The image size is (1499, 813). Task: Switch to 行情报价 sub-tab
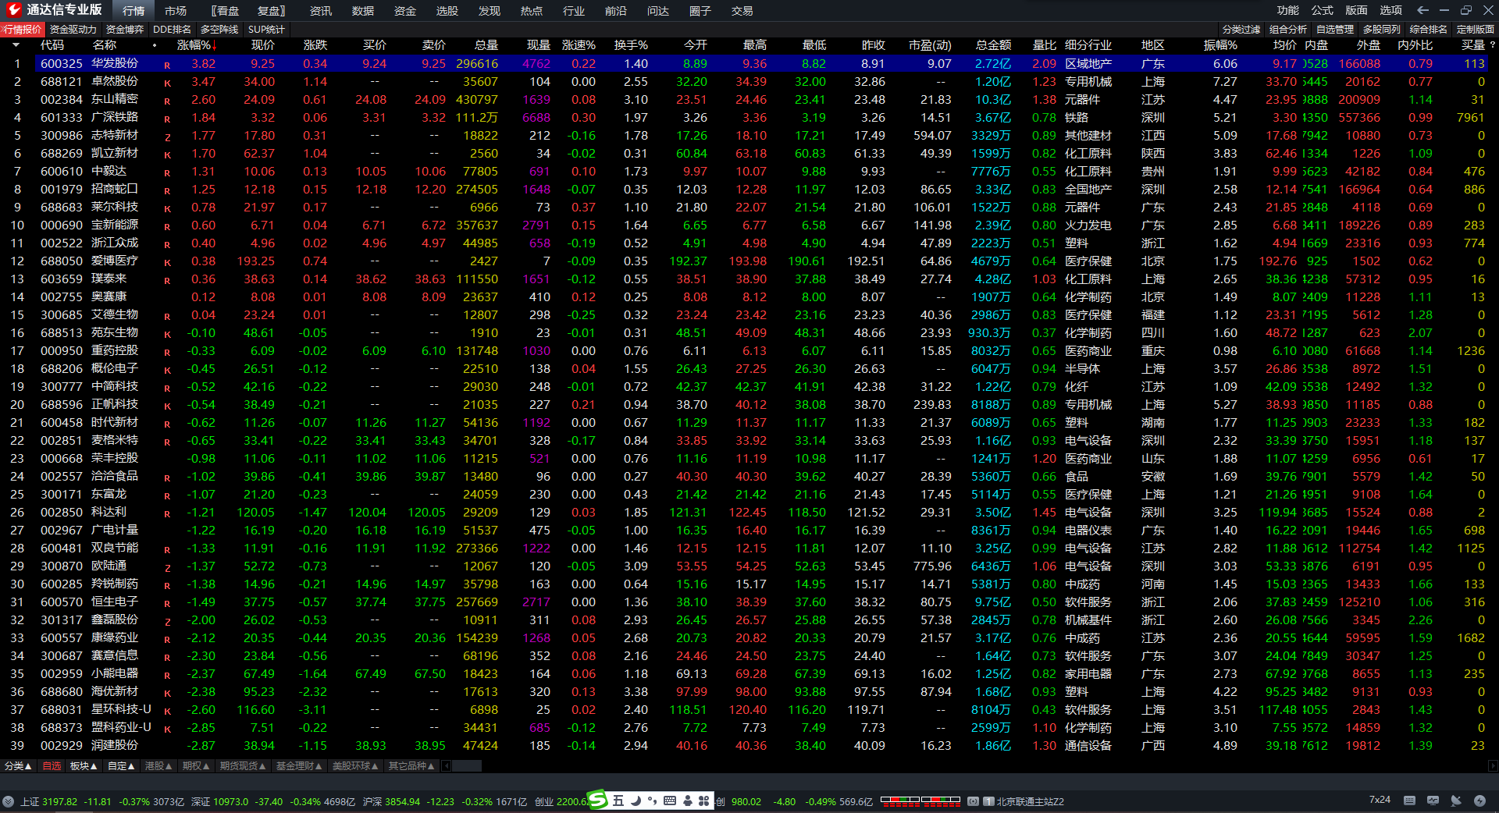(23, 29)
